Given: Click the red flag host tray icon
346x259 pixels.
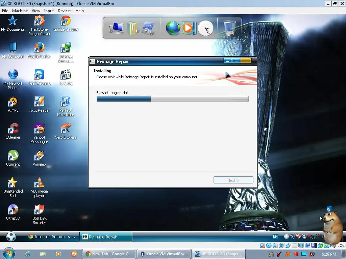Looking at the screenshot, I should point(296,254).
